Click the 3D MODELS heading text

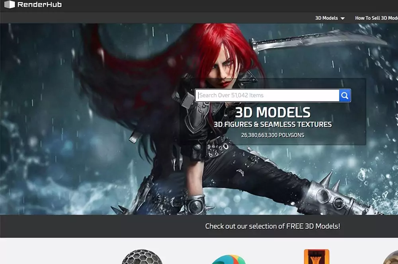273,112
